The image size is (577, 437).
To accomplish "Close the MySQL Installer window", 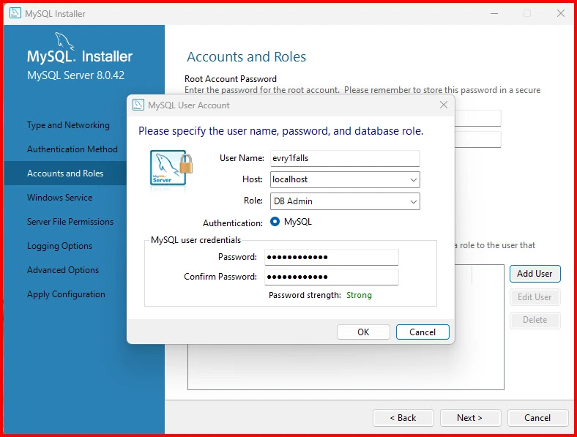I will pyautogui.click(x=561, y=14).
